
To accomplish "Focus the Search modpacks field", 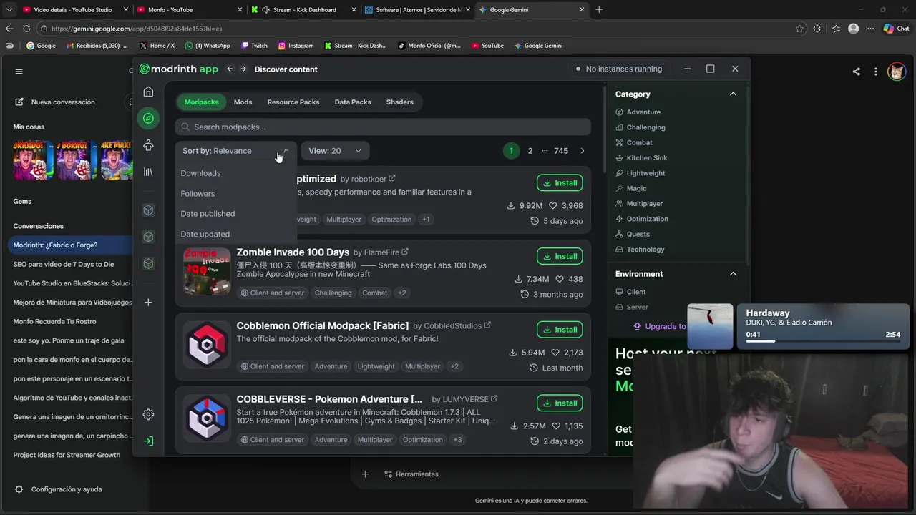I will click(x=383, y=127).
